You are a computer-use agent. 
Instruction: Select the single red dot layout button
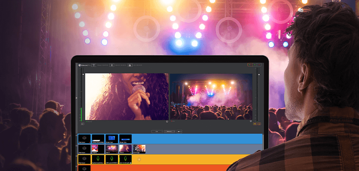[x=259, y=65]
